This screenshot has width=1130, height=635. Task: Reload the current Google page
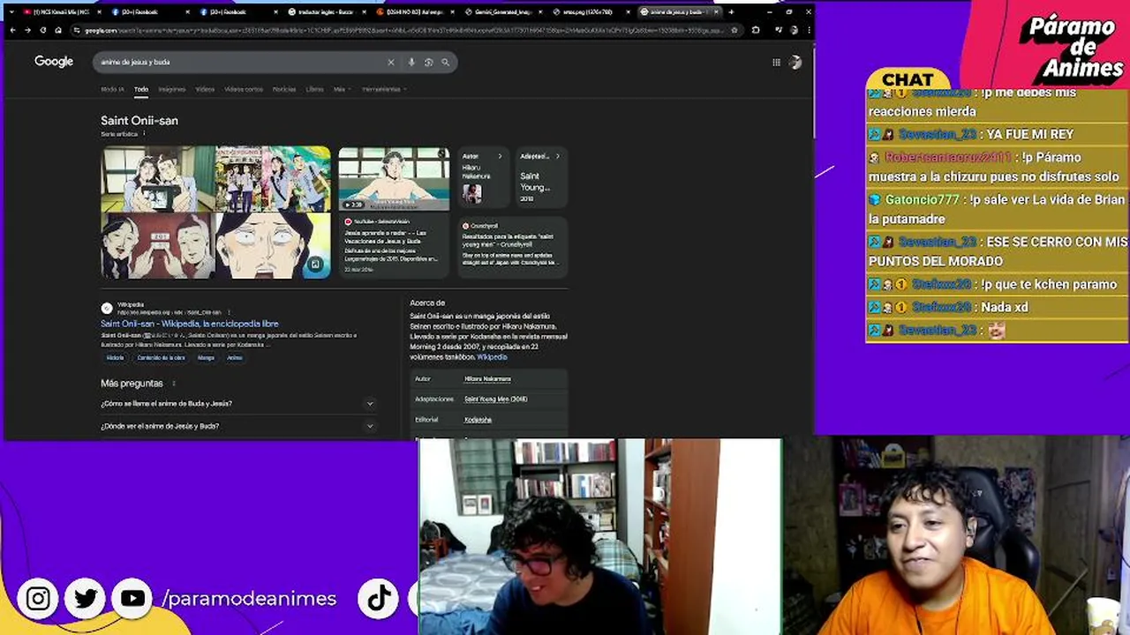pyautogui.click(x=42, y=30)
